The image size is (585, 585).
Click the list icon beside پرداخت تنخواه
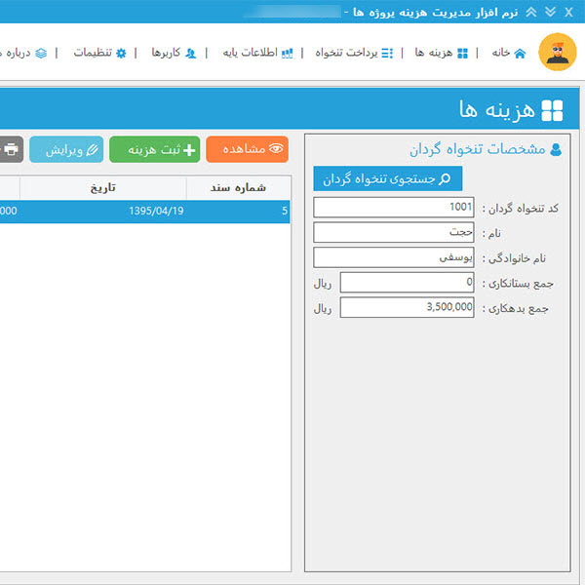[x=387, y=53]
